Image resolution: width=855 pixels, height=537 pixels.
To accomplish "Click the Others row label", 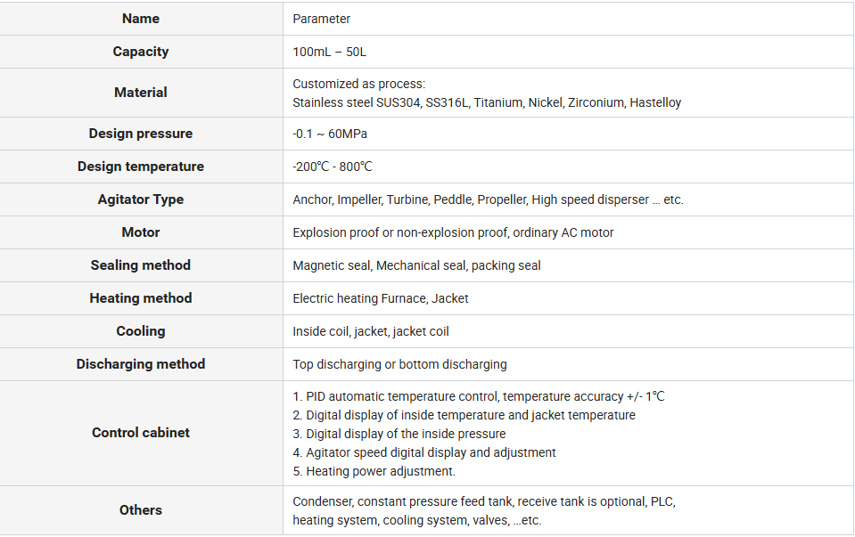I will pos(141,510).
